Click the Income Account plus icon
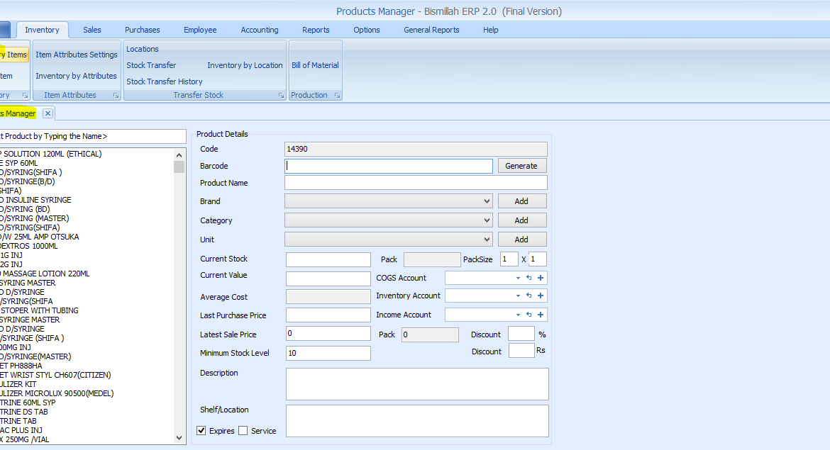The image size is (830, 450). pos(541,315)
